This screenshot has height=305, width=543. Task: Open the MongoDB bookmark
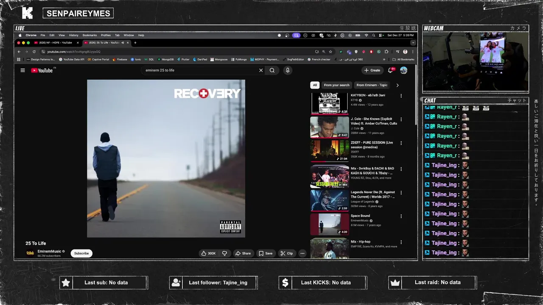(165, 59)
